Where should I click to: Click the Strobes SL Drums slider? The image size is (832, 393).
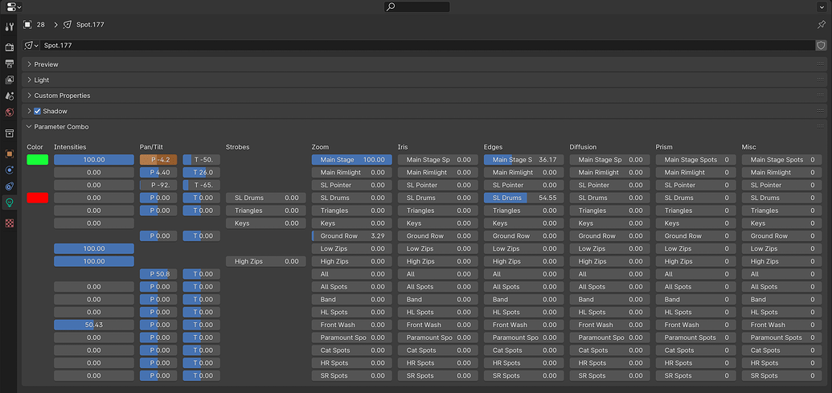[266, 198]
